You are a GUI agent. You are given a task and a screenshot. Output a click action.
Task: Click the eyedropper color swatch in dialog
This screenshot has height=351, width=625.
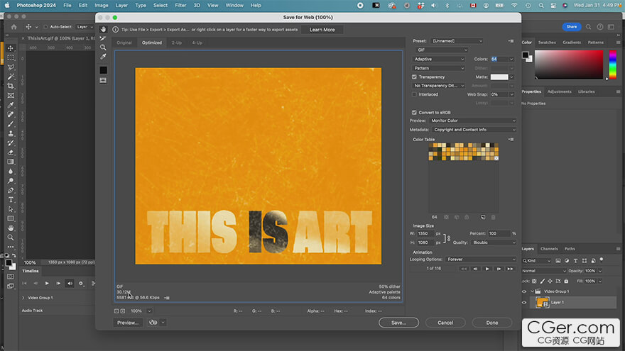(103, 70)
